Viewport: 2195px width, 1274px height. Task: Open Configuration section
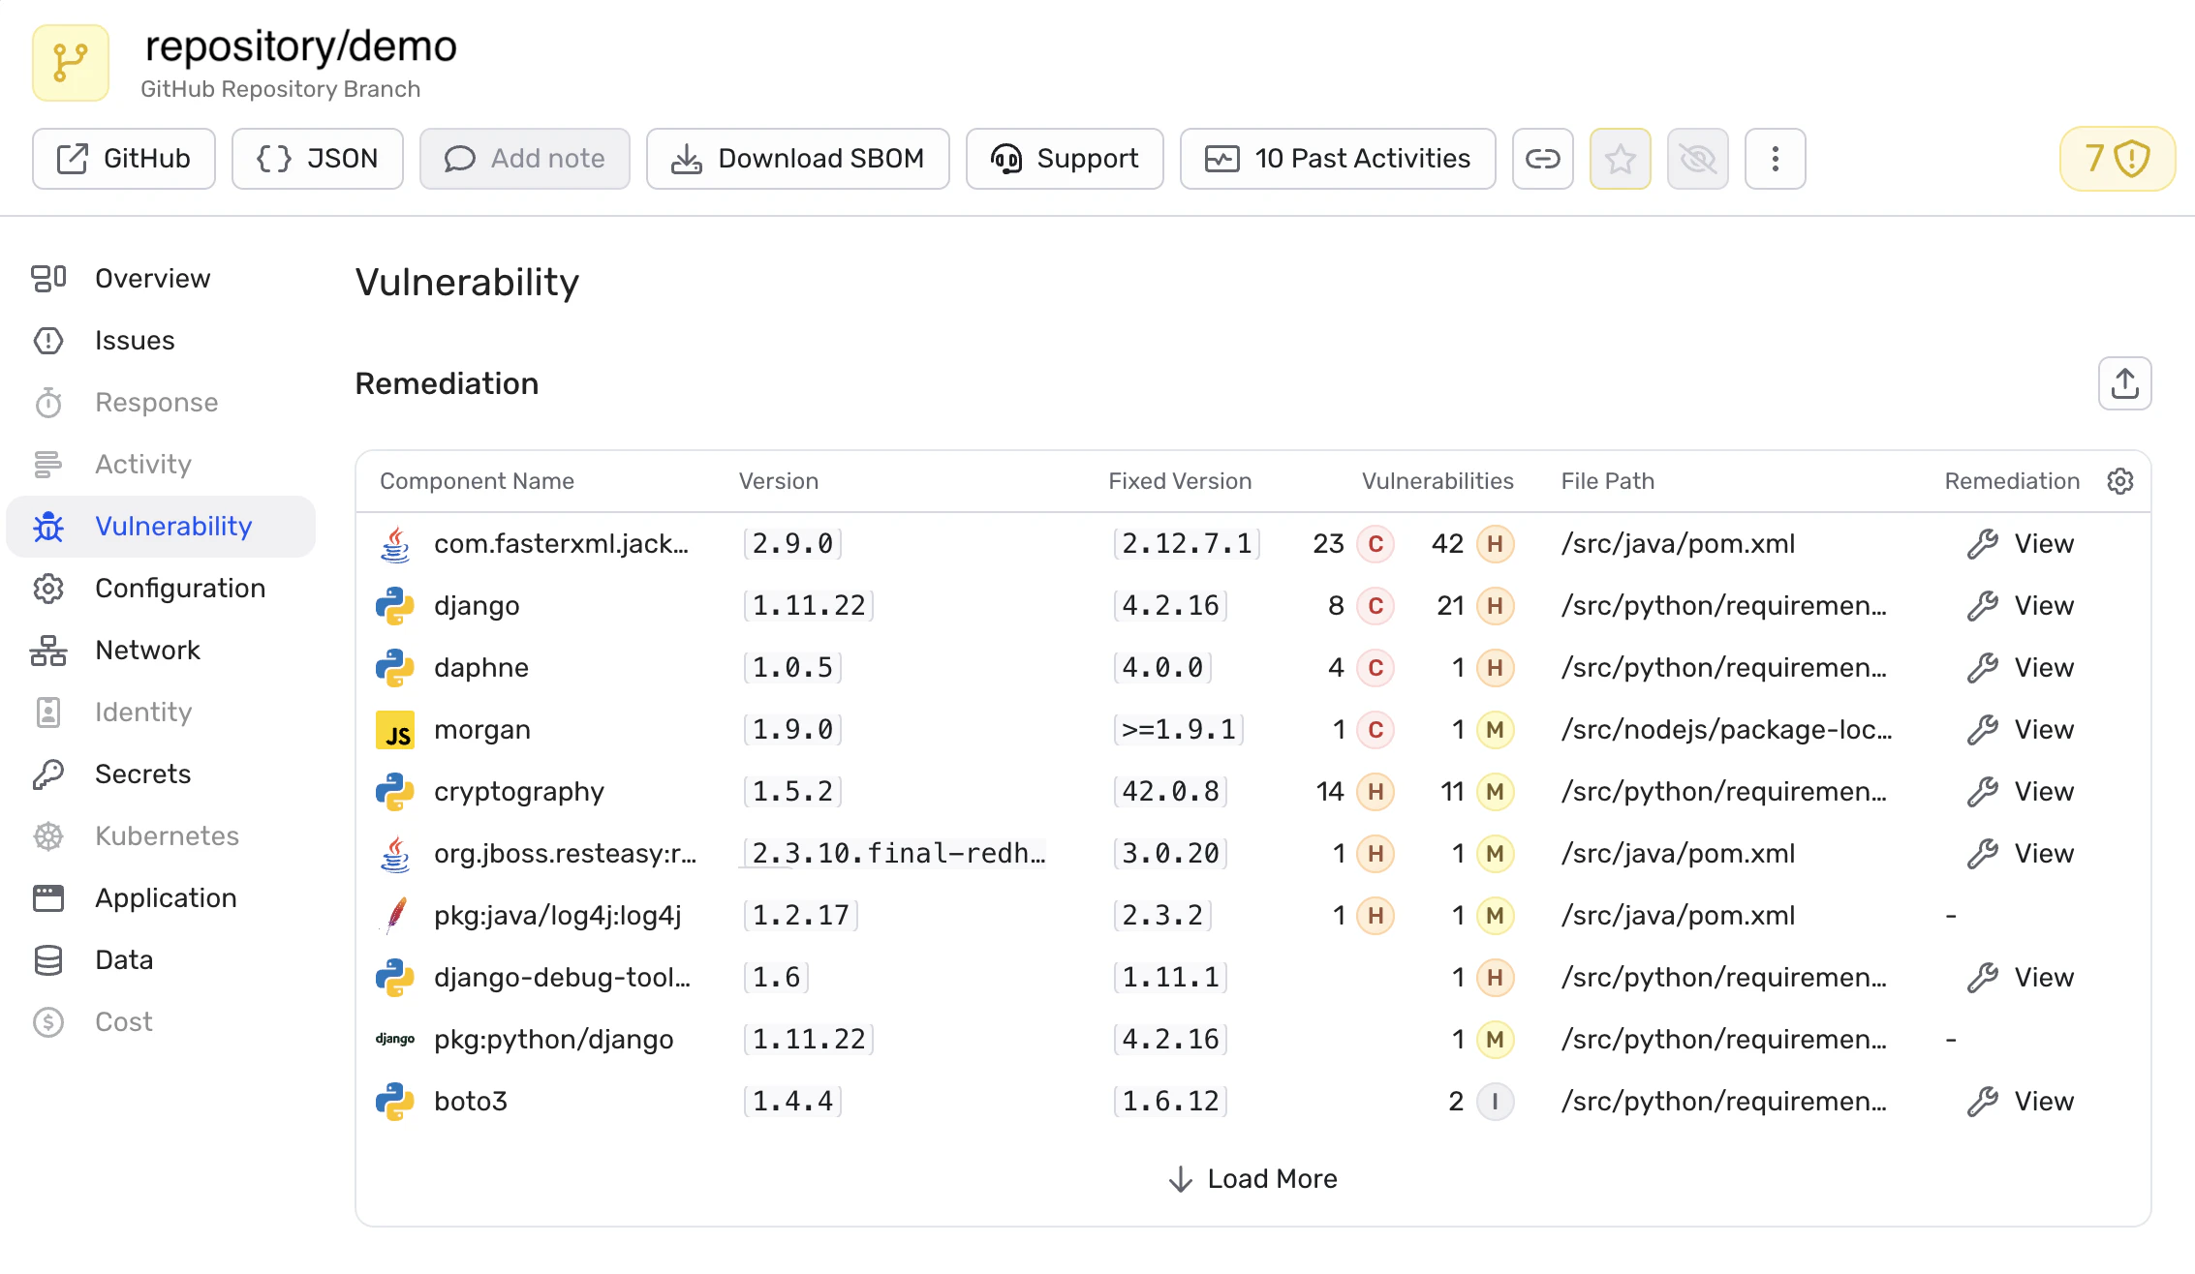click(x=161, y=589)
